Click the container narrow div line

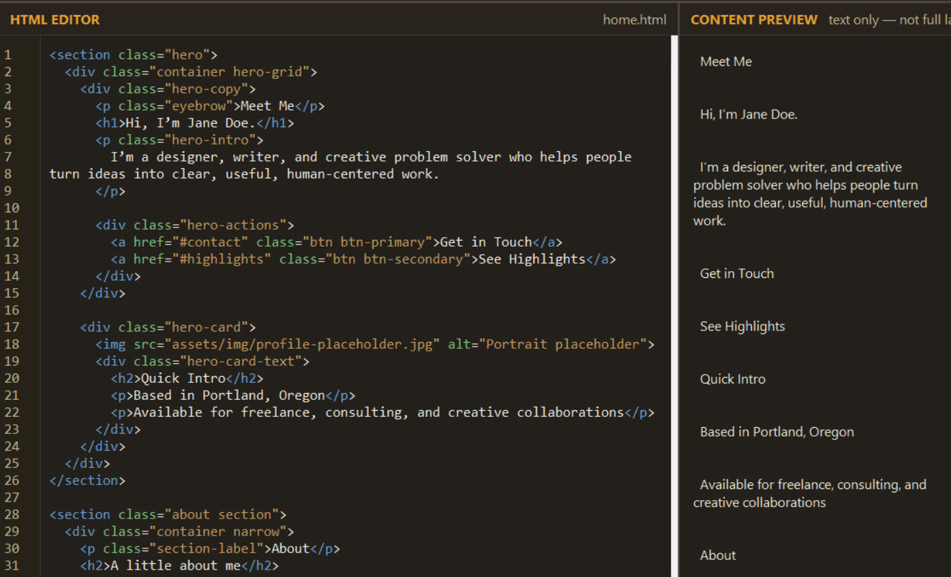click(x=179, y=531)
